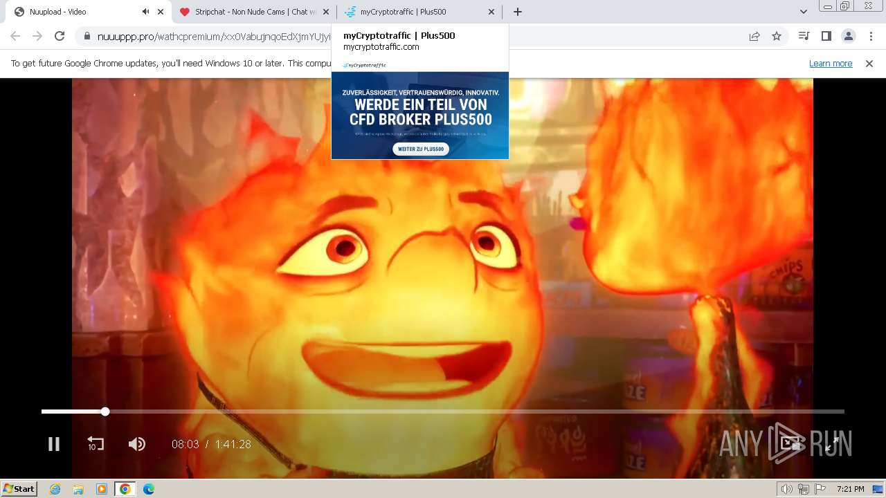The image size is (886, 498).
Task: Restore down the Chrome window
Action: pyautogui.click(x=844, y=6)
